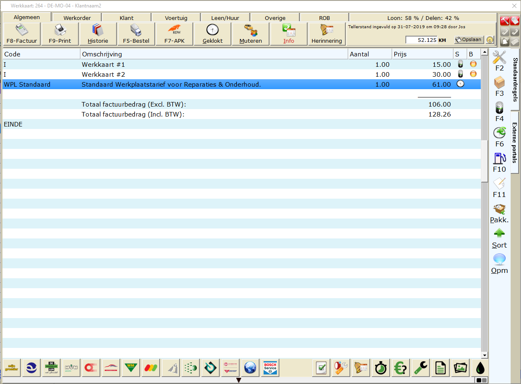
Task: Click the green checkmark checklist icon
Action: (320, 368)
